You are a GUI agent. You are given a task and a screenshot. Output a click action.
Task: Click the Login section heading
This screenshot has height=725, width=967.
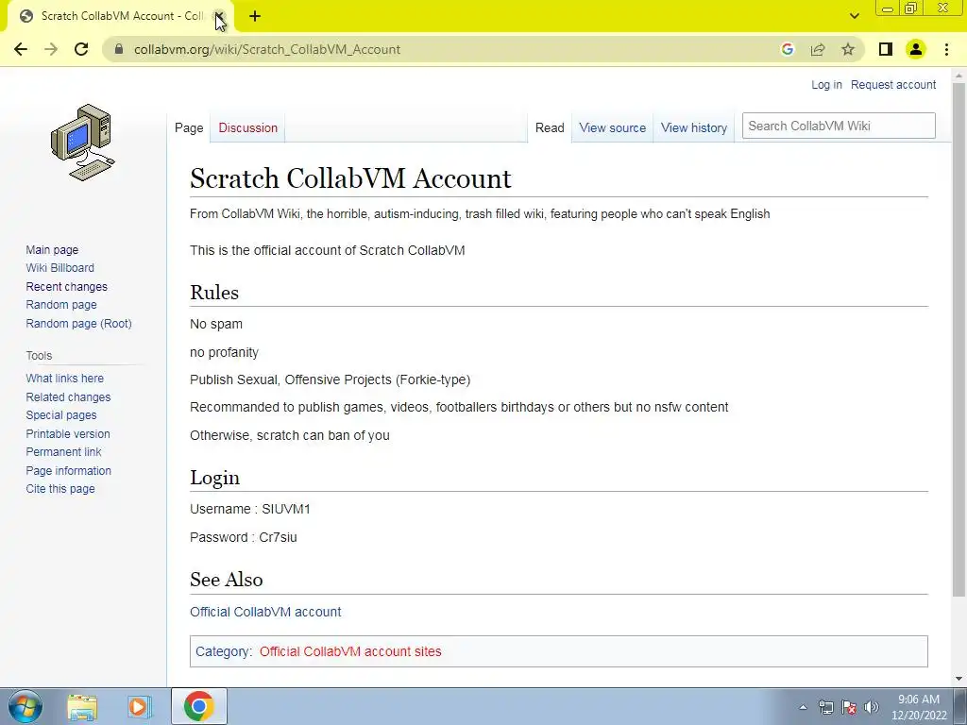click(x=214, y=477)
